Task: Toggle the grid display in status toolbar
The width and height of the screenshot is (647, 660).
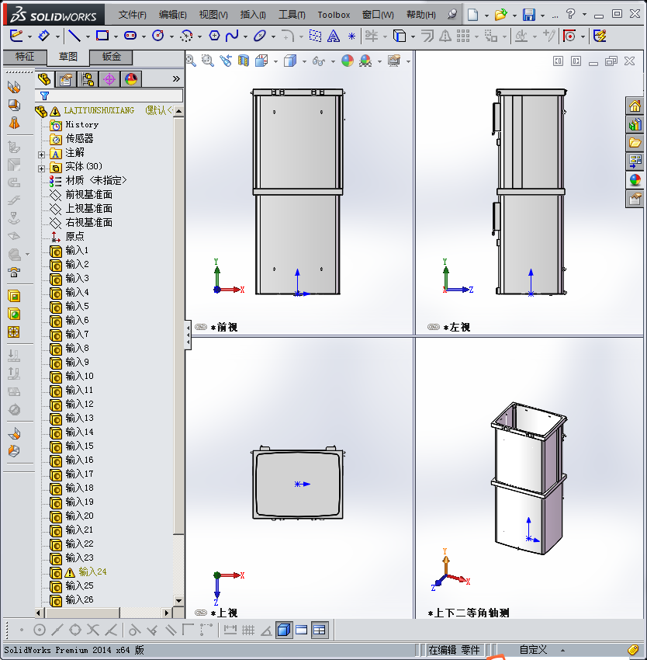Action: coord(248,630)
